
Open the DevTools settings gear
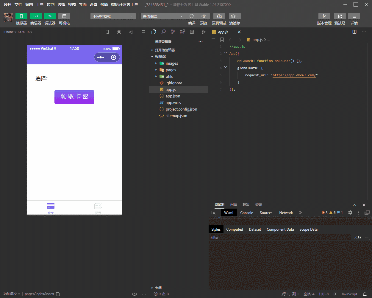coord(350,212)
